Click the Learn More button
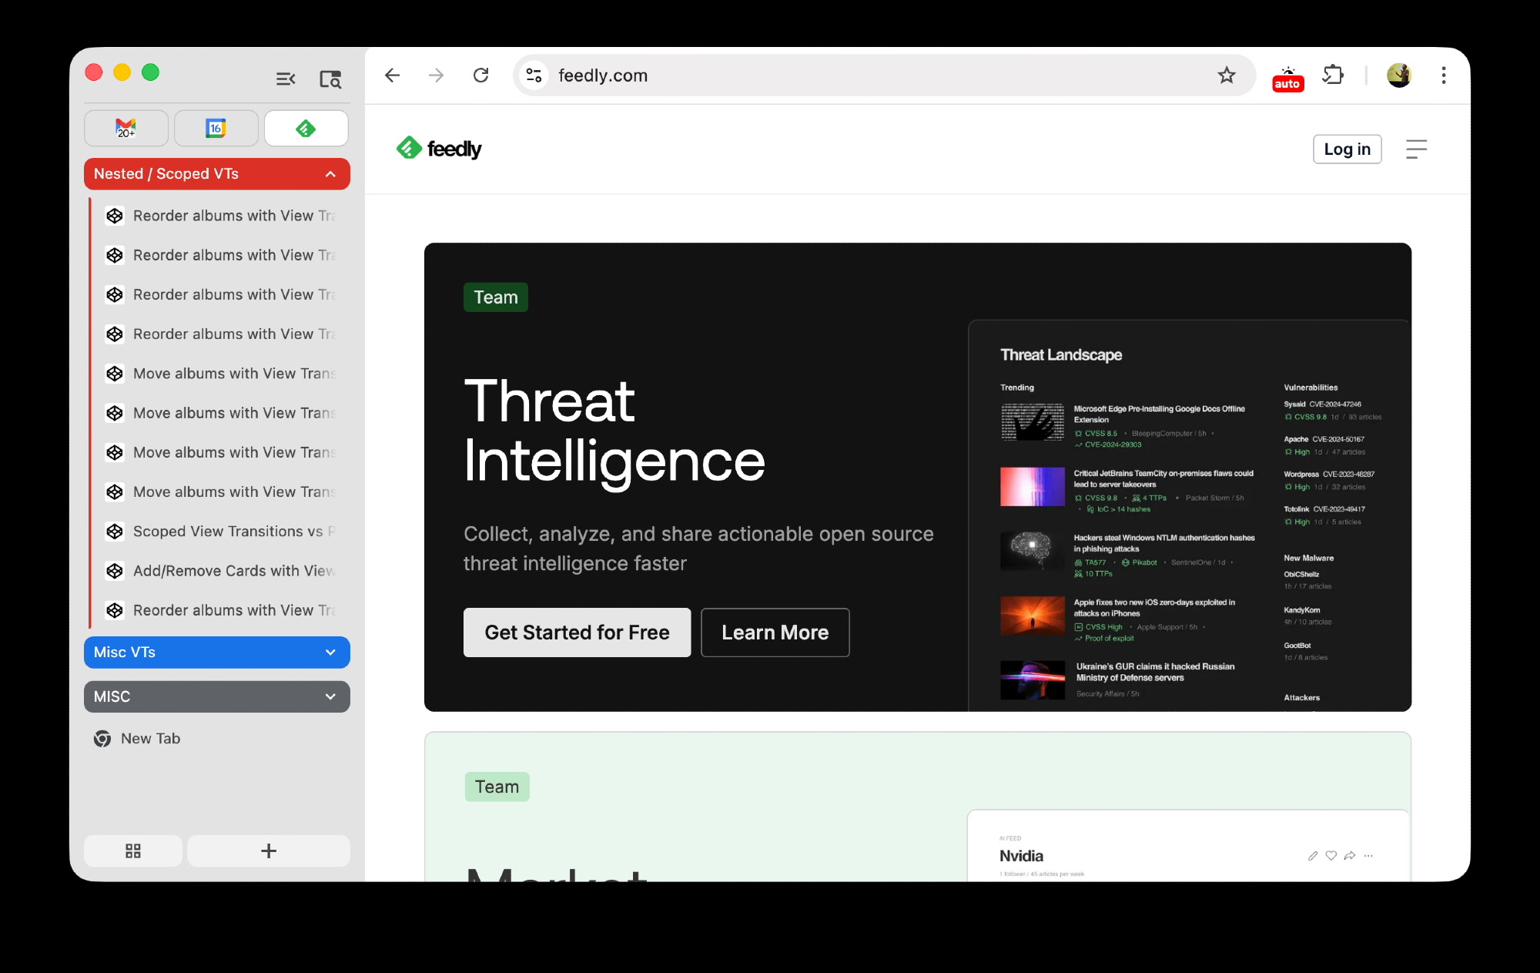This screenshot has height=973, width=1540. (x=775, y=632)
